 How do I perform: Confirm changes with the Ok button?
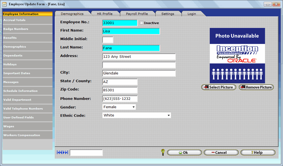(x=184, y=152)
